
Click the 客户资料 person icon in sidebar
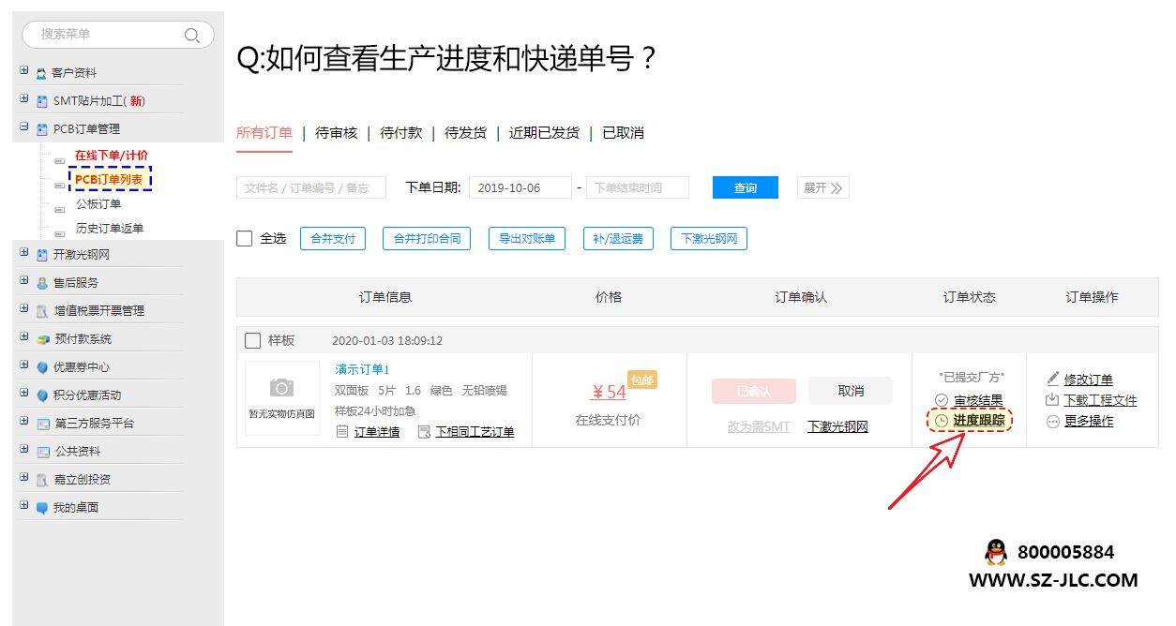tap(41, 73)
